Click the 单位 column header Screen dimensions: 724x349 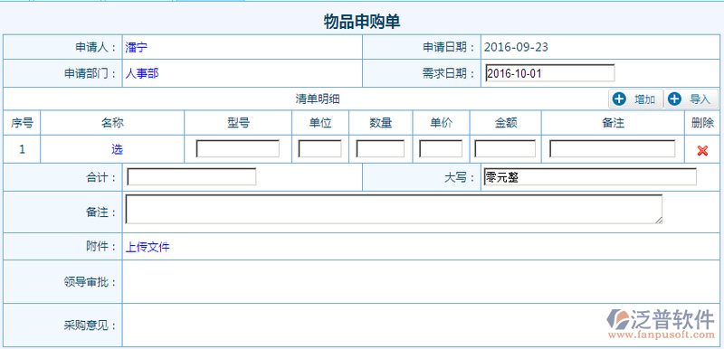click(320, 123)
